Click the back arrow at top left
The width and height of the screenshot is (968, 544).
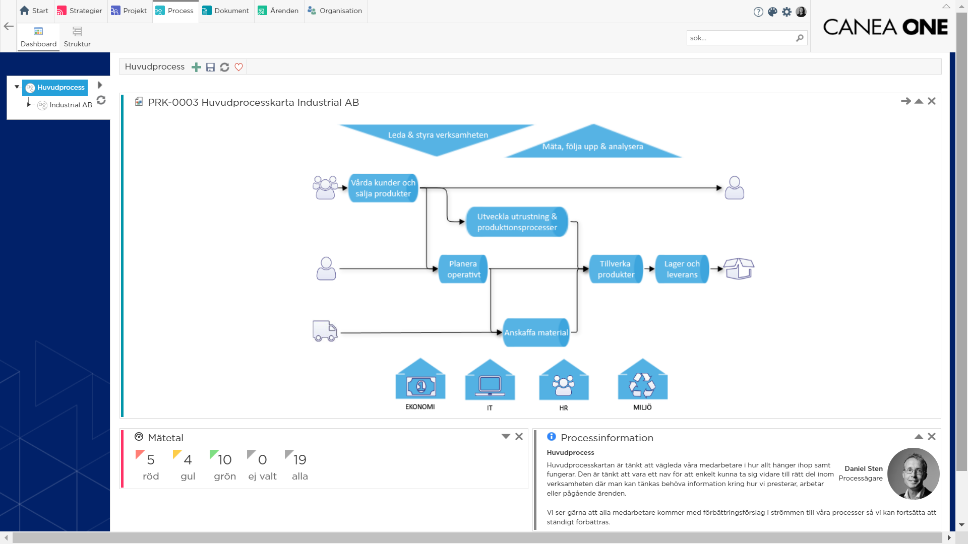click(x=9, y=26)
